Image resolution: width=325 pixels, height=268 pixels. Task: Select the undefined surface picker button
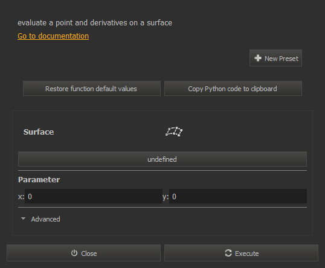[162, 159]
